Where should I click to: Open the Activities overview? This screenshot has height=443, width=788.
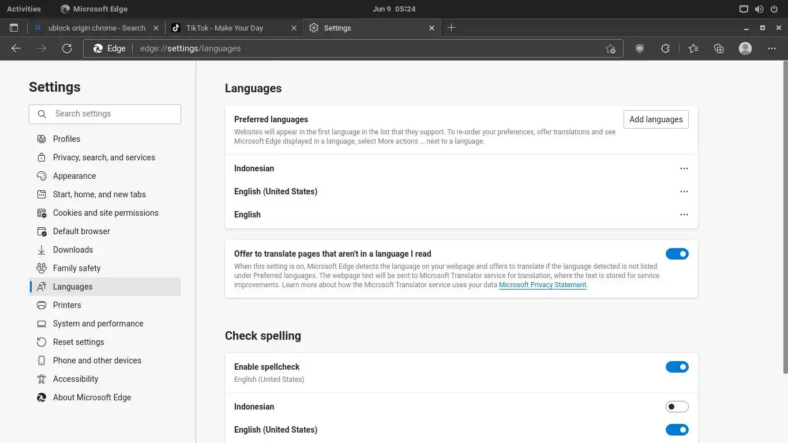coord(24,9)
